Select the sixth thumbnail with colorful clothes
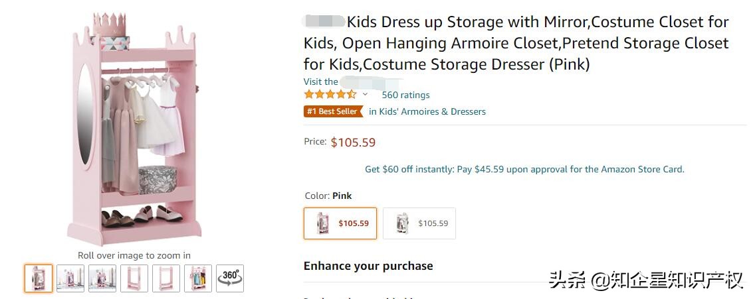 click(x=197, y=278)
